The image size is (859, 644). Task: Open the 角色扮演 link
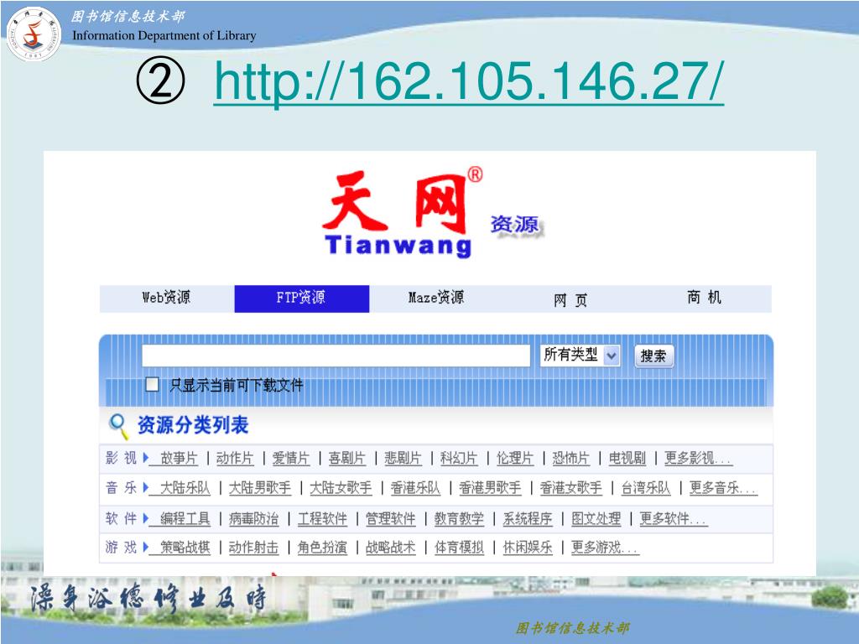point(322,547)
